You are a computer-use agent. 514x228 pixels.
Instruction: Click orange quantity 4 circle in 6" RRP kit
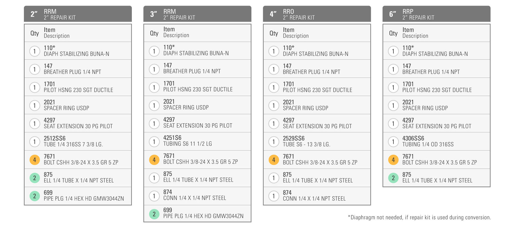393,160
